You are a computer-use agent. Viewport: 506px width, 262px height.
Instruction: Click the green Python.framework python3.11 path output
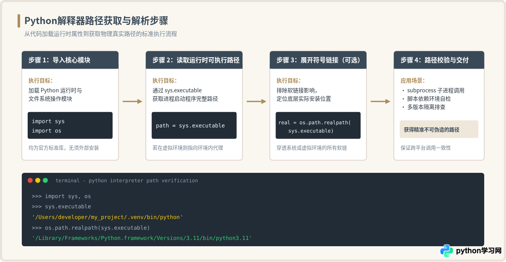[x=142, y=238]
